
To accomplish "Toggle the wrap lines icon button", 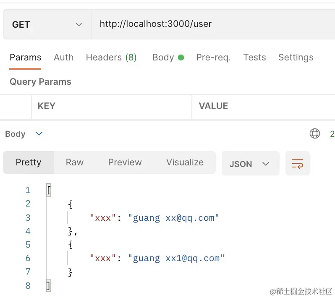I will click(297, 164).
